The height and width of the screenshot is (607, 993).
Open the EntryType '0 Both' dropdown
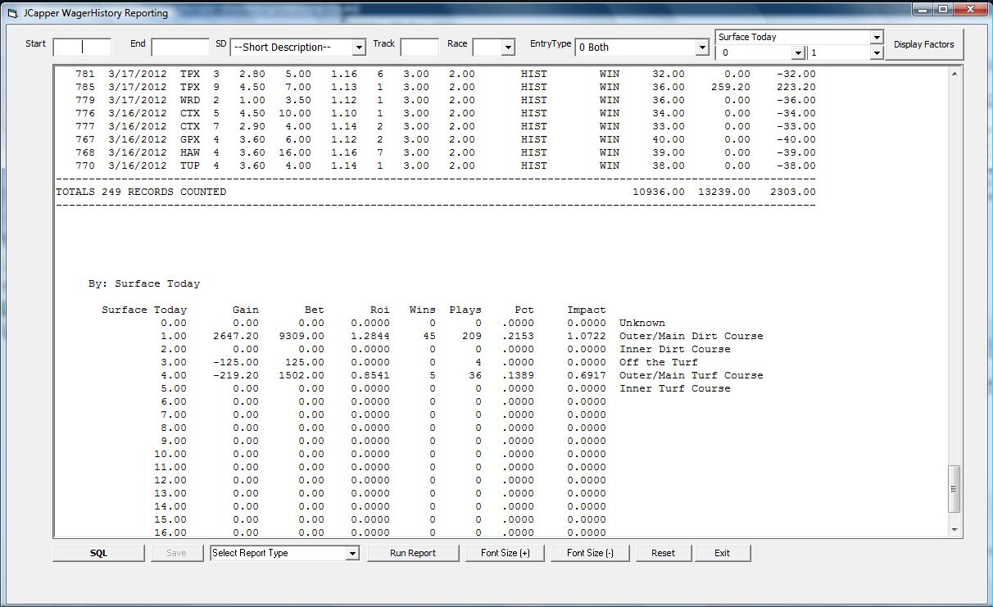click(701, 48)
